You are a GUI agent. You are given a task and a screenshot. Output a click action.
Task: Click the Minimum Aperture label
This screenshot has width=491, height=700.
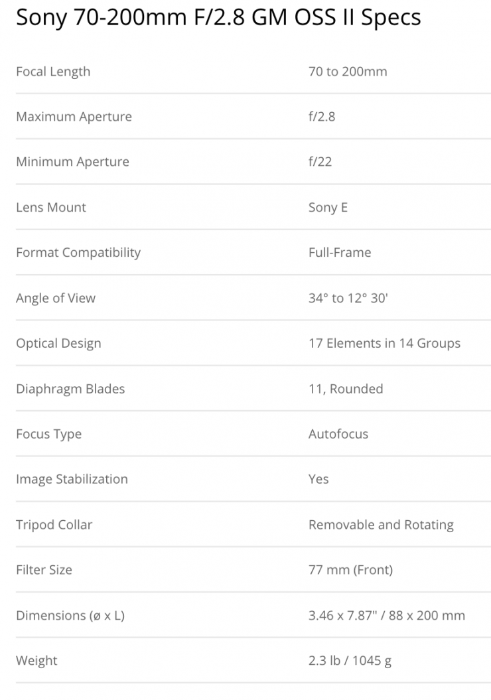point(72,162)
